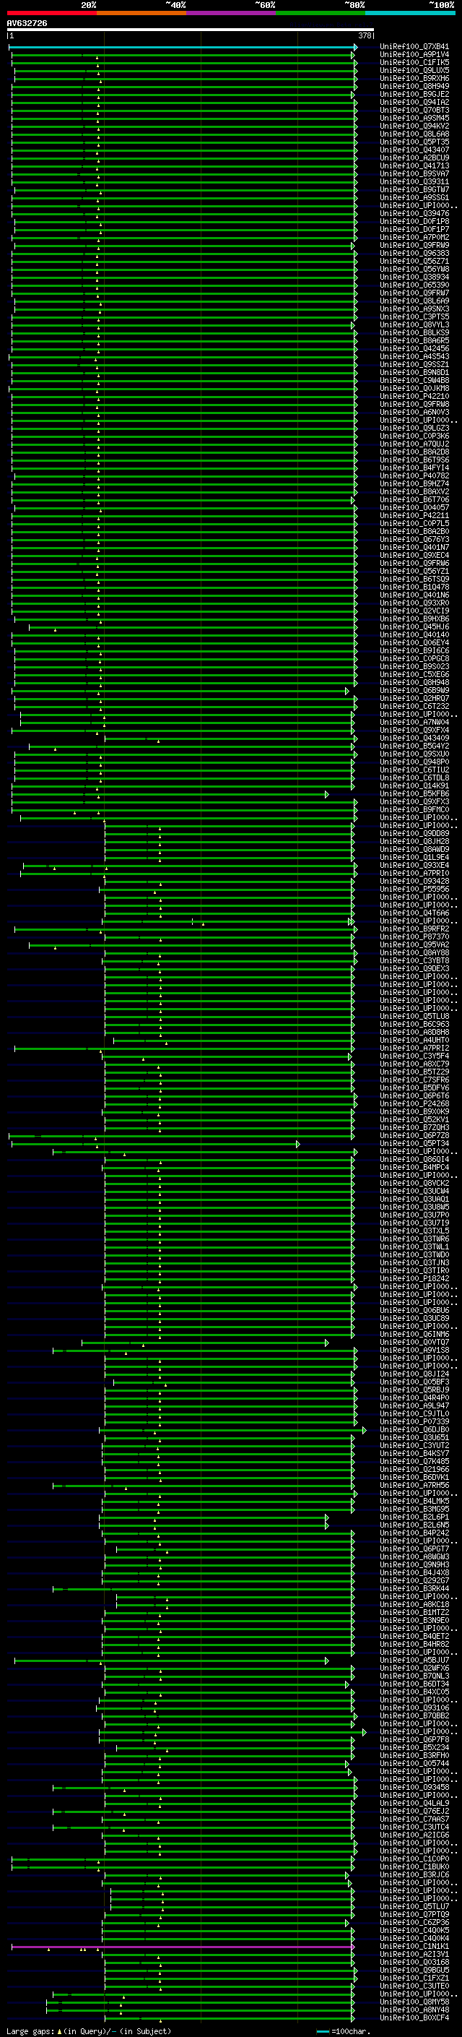Open hit UniRef100_A9P1V4
This screenshot has height=2037, width=462.
[x=414, y=56]
